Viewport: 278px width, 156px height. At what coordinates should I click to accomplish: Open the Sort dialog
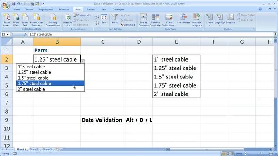coord(104,19)
